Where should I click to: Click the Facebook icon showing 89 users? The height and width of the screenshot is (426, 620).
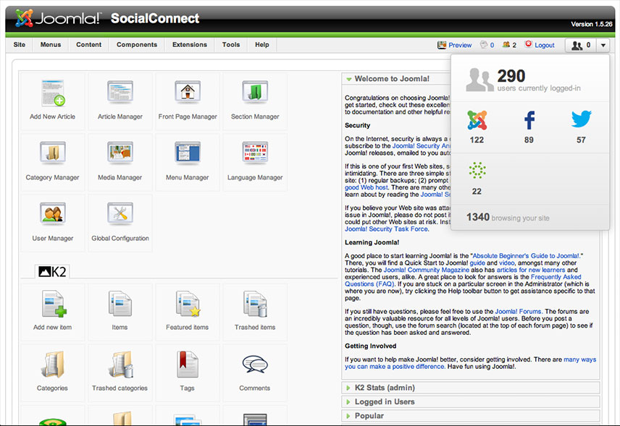529,120
